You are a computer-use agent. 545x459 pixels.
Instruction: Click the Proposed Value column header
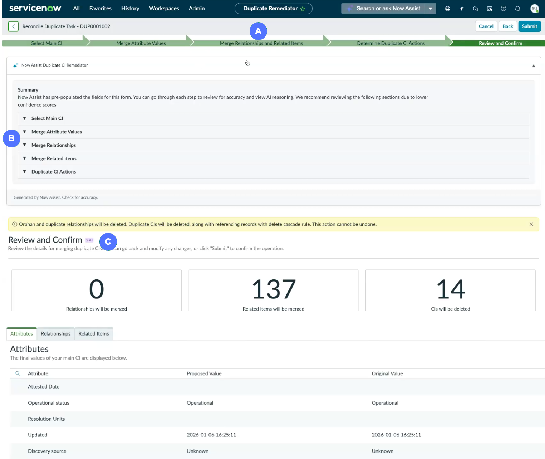204,373
